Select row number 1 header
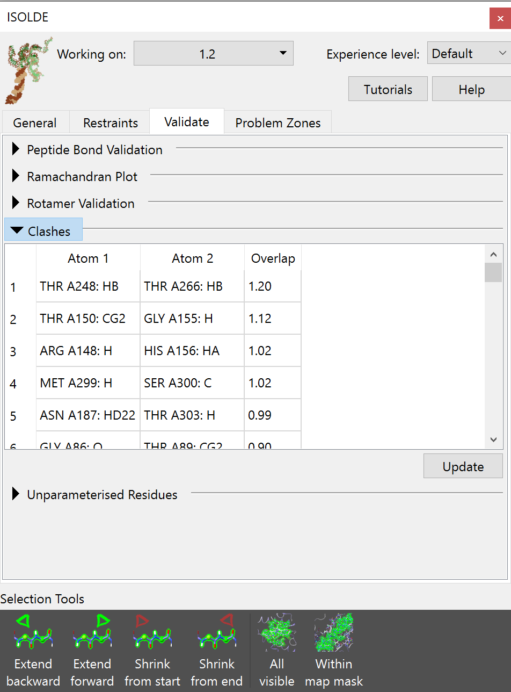511x692 pixels. point(20,287)
